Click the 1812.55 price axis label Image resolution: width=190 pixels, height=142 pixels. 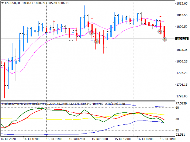[182, 15]
